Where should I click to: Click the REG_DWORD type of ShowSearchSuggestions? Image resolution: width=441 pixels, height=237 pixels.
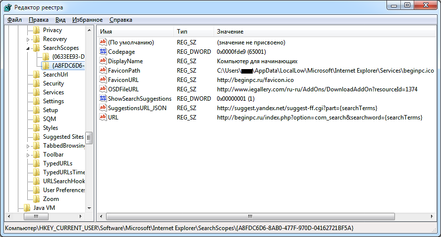point(194,99)
